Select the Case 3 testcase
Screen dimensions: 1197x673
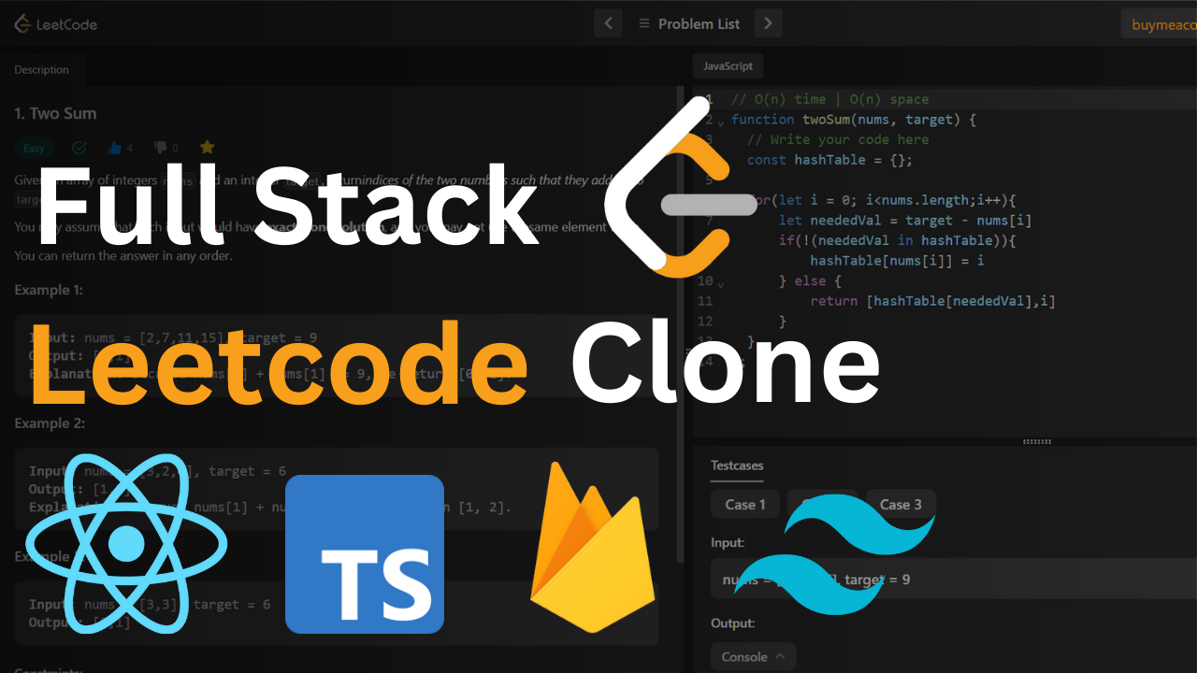(901, 505)
